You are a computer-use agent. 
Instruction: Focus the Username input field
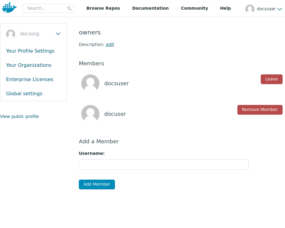click(x=163, y=164)
